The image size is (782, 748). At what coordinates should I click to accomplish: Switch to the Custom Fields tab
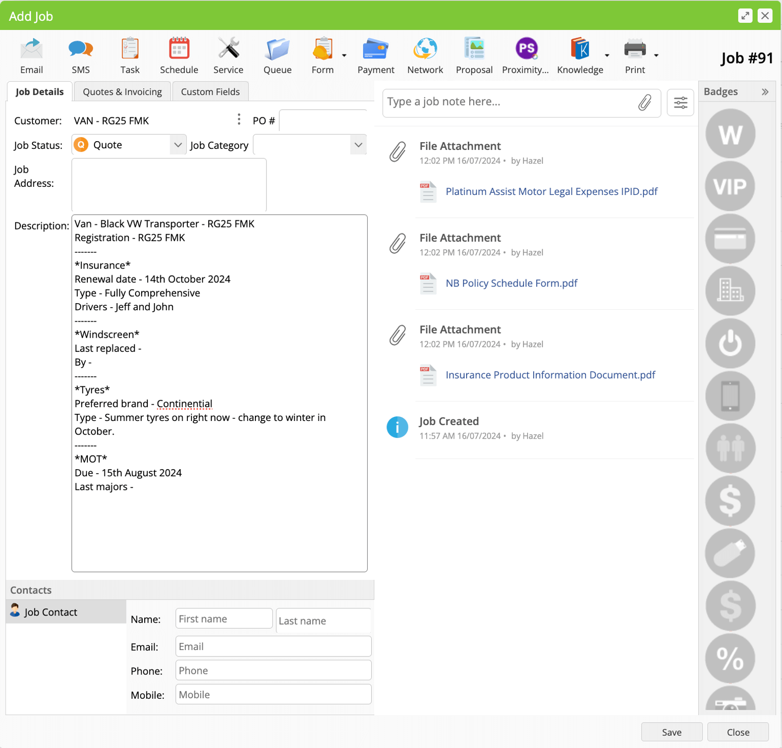pyautogui.click(x=210, y=92)
